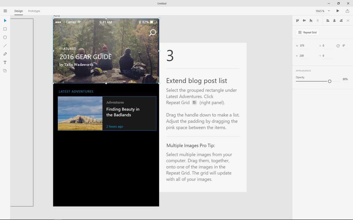Switch to the Prototype tab
Image resolution: width=353 pixels, height=220 pixels.
point(34,11)
